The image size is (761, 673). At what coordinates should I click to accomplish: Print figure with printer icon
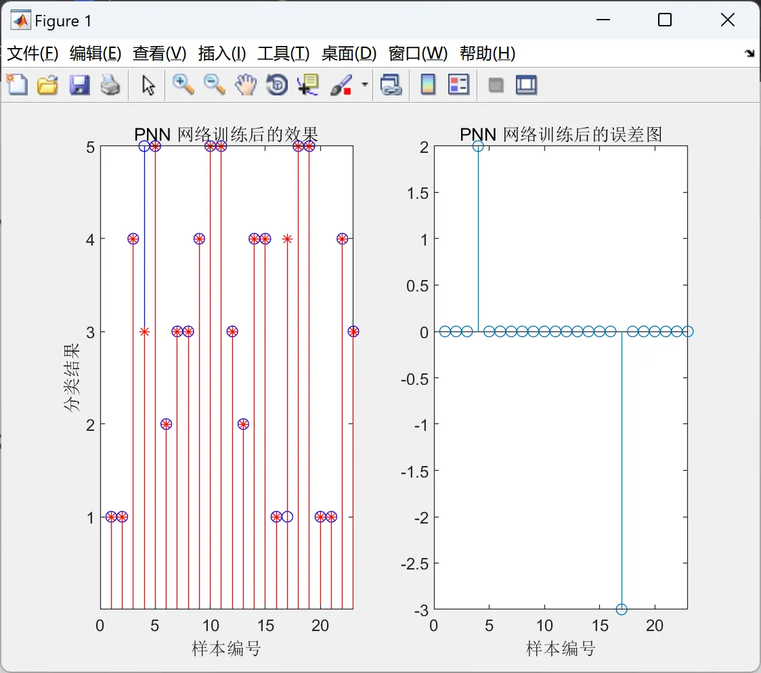point(110,85)
